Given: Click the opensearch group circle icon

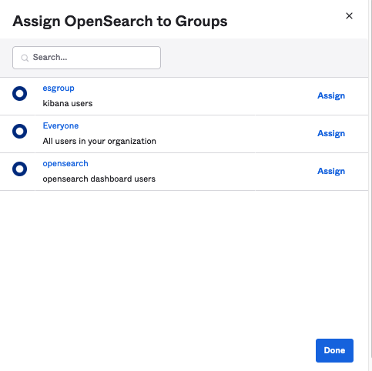Looking at the screenshot, I should 19,169.
